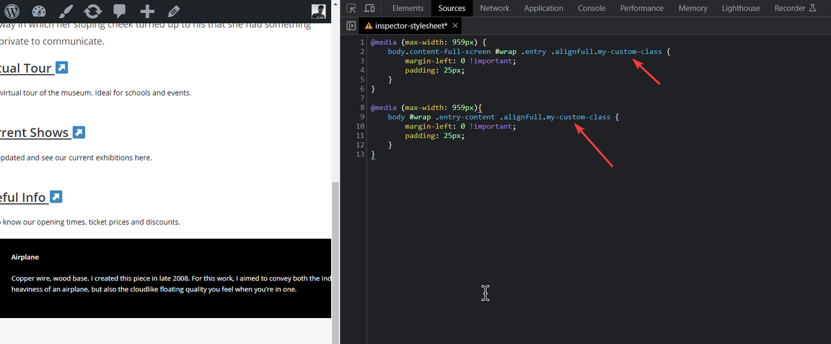Open the Virtual Tour heading link
This screenshot has height=344, width=831.
tap(26, 68)
